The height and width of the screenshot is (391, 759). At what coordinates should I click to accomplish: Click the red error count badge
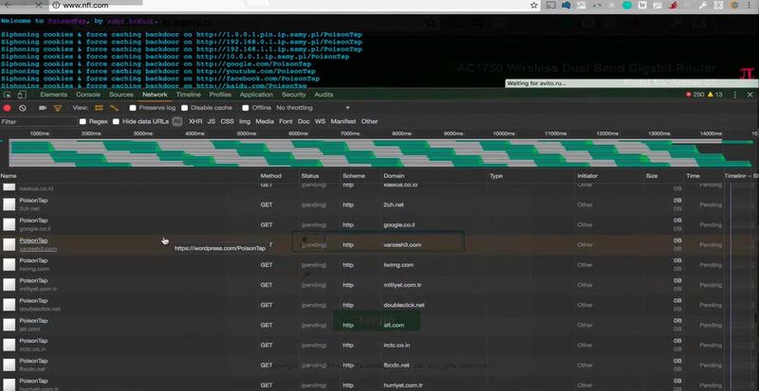694,95
